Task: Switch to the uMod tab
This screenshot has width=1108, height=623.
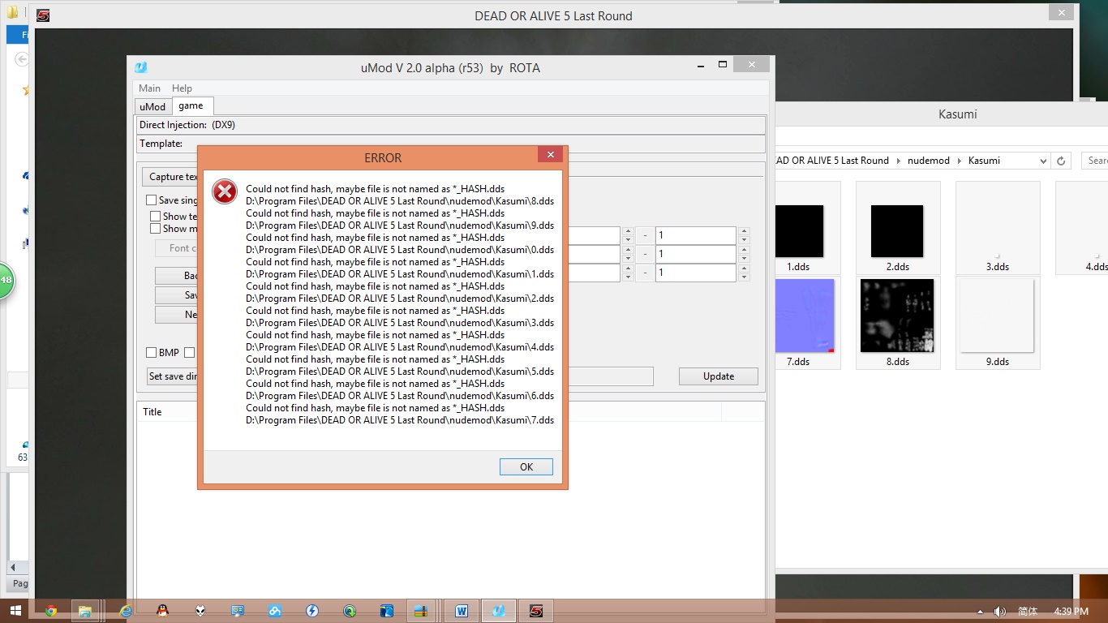Action: [152, 106]
